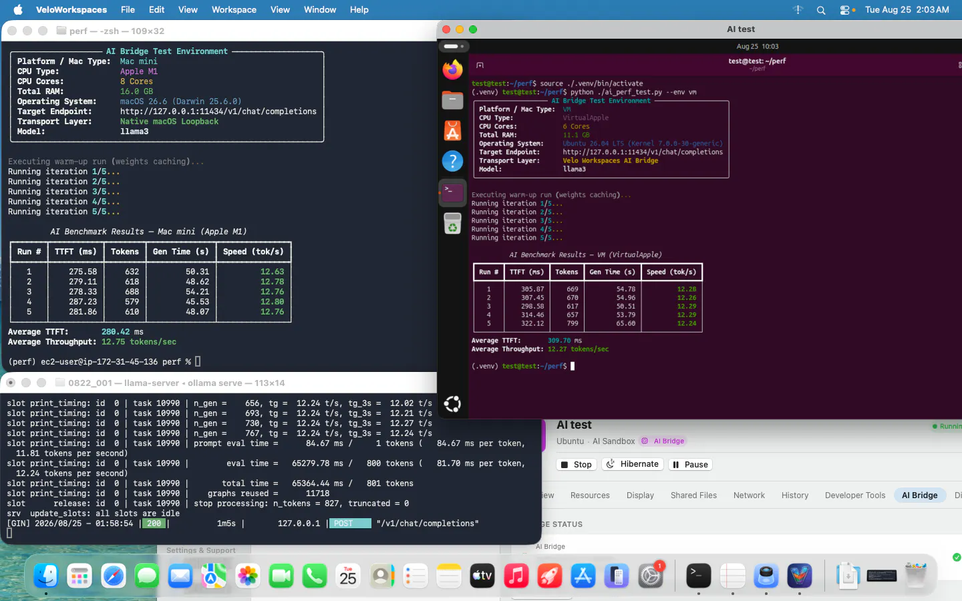This screenshot has width=962, height=601.
Task: Click the purple AI Bridge badge
Action: [663, 441]
